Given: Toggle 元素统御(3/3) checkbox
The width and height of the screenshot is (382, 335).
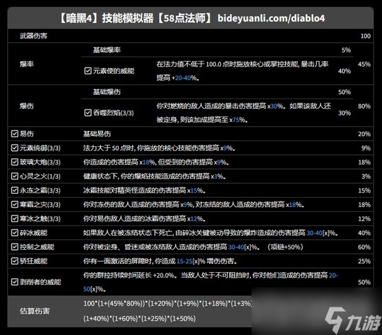Looking at the screenshot, I should point(15,147).
